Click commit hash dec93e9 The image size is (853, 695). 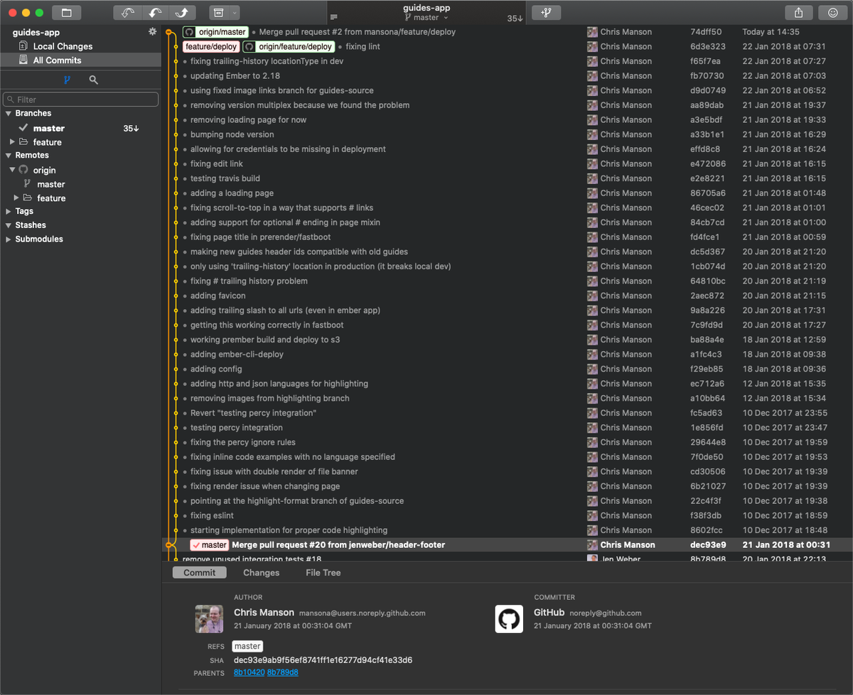pyautogui.click(x=708, y=545)
